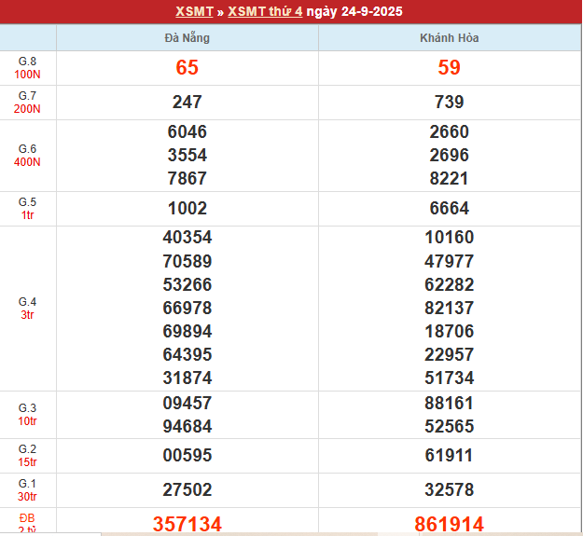The image size is (583, 536).
Task: Click the ĐB special prize row label
Action: pyautogui.click(x=27, y=523)
